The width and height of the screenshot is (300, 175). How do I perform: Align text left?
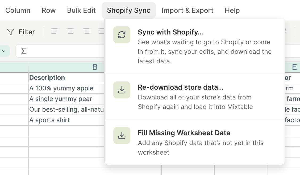pos(54,31)
